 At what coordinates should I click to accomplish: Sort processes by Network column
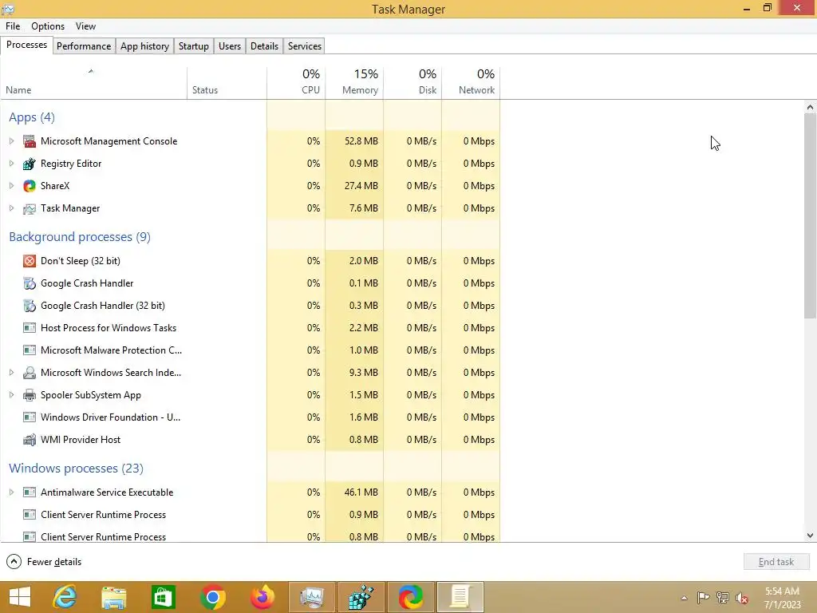pyautogui.click(x=471, y=83)
